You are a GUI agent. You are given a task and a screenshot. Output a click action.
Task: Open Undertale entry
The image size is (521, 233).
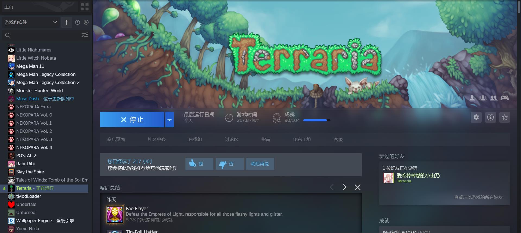pyautogui.click(x=26, y=204)
